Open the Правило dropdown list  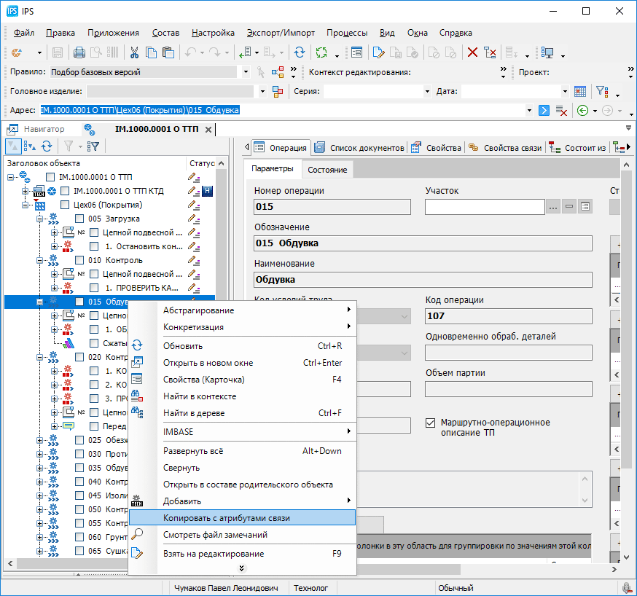246,72
